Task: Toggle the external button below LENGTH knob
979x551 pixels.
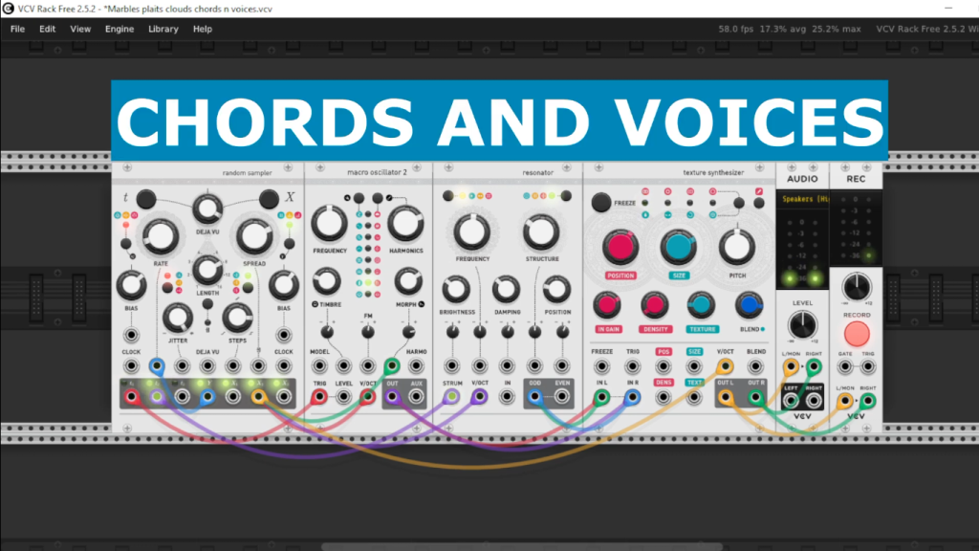Action: coord(207,304)
